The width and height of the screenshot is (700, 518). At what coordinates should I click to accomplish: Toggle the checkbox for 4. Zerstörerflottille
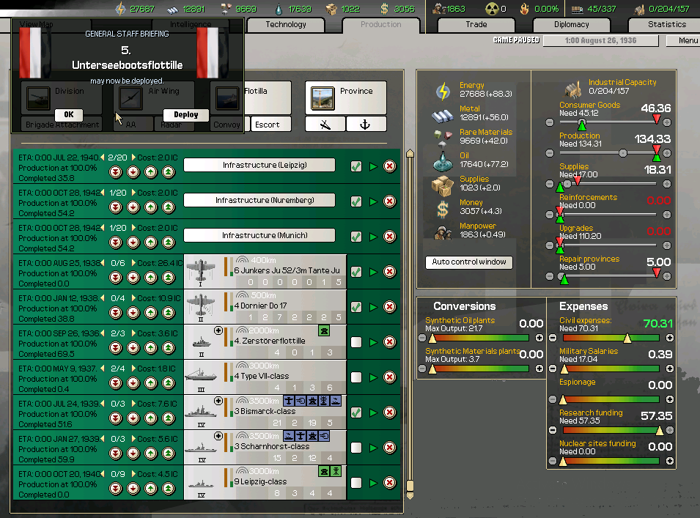[356, 340]
